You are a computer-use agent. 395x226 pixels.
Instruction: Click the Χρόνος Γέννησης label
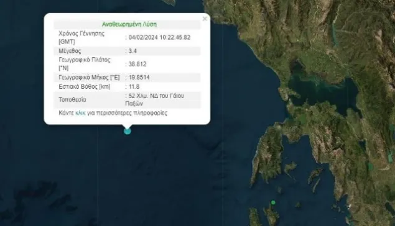pos(81,34)
